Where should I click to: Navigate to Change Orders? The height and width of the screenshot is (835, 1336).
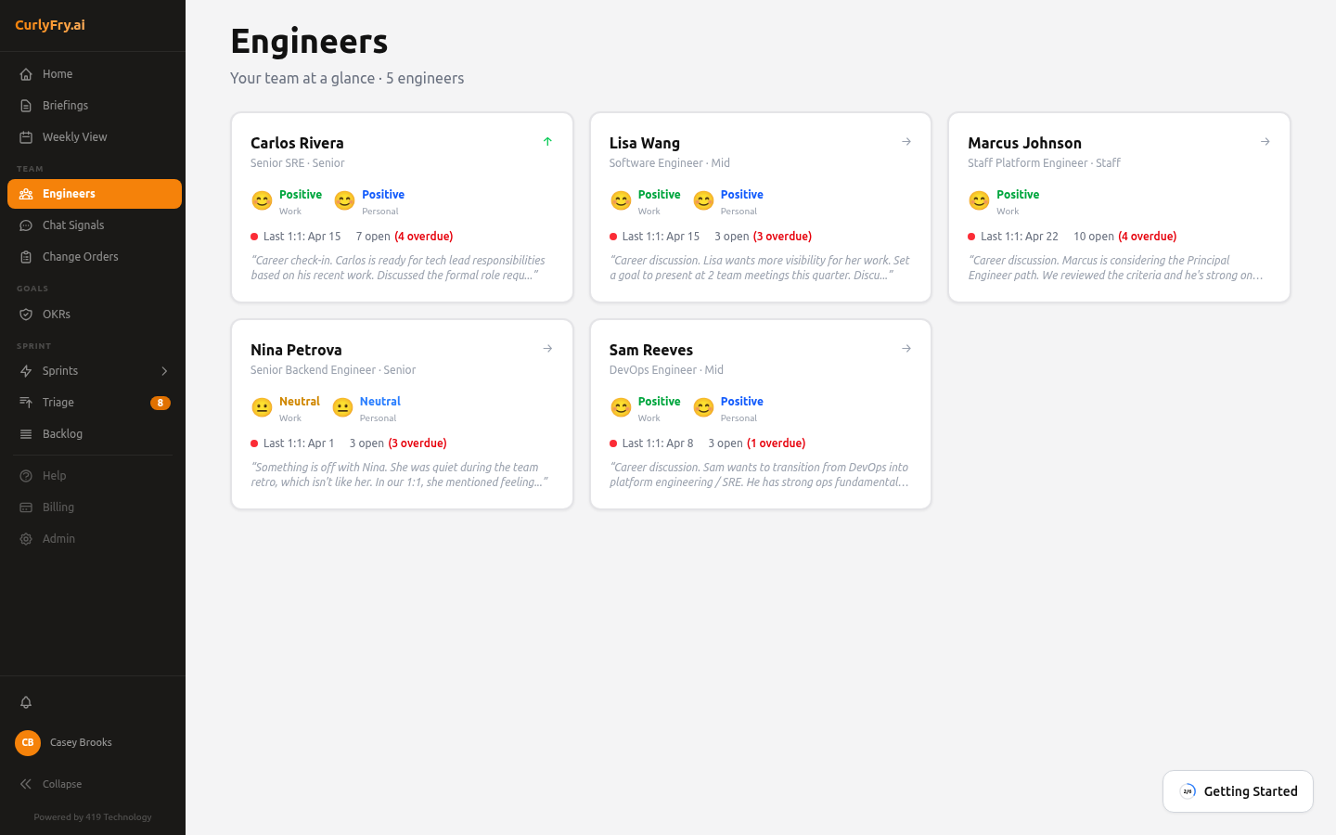pyautogui.click(x=95, y=257)
